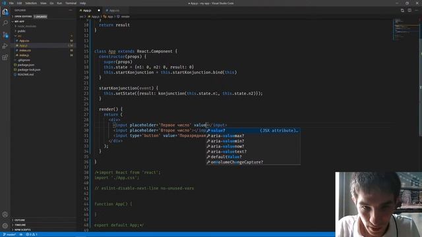
Task: Open the Selection menu
Action: 31,3
